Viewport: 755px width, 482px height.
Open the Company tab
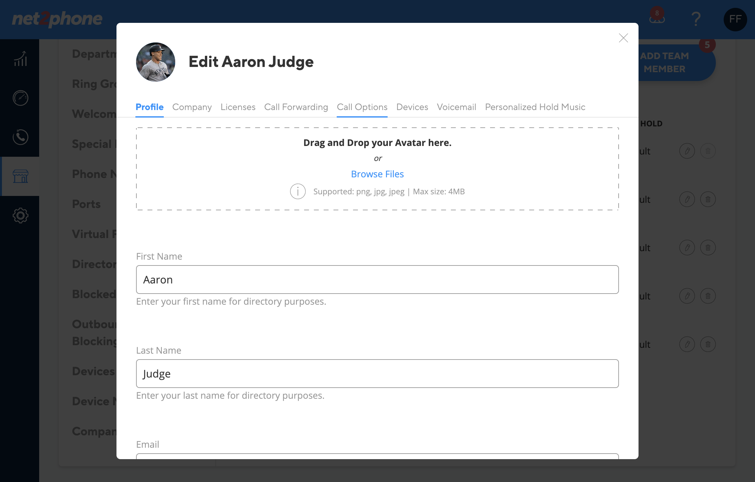192,107
